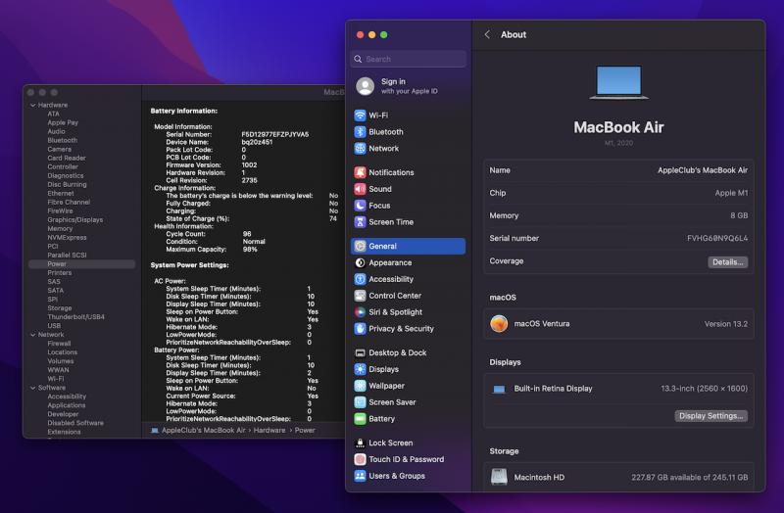Select Ethernet in System Information sidebar
The height and width of the screenshot is (513, 784).
click(61, 193)
